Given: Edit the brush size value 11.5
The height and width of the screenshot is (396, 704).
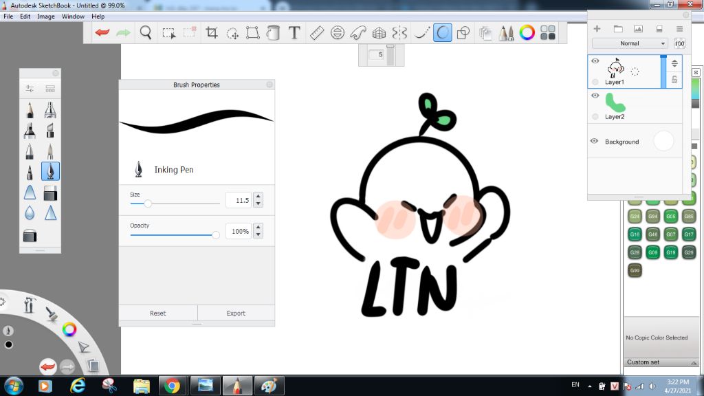Looking at the screenshot, I should [239, 200].
